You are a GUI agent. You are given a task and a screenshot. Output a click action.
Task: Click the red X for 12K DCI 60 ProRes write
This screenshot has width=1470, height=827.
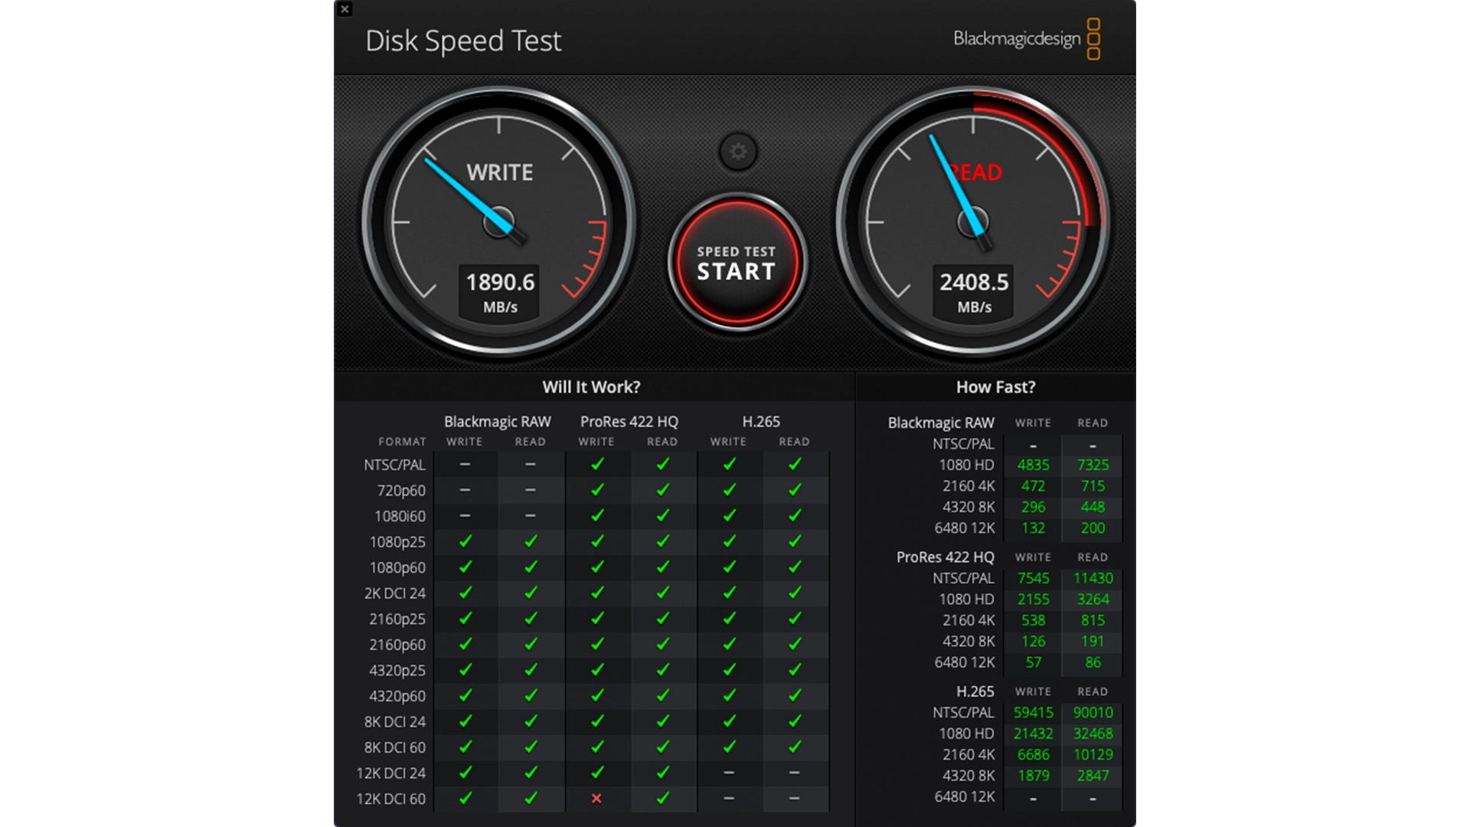tap(596, 799)
